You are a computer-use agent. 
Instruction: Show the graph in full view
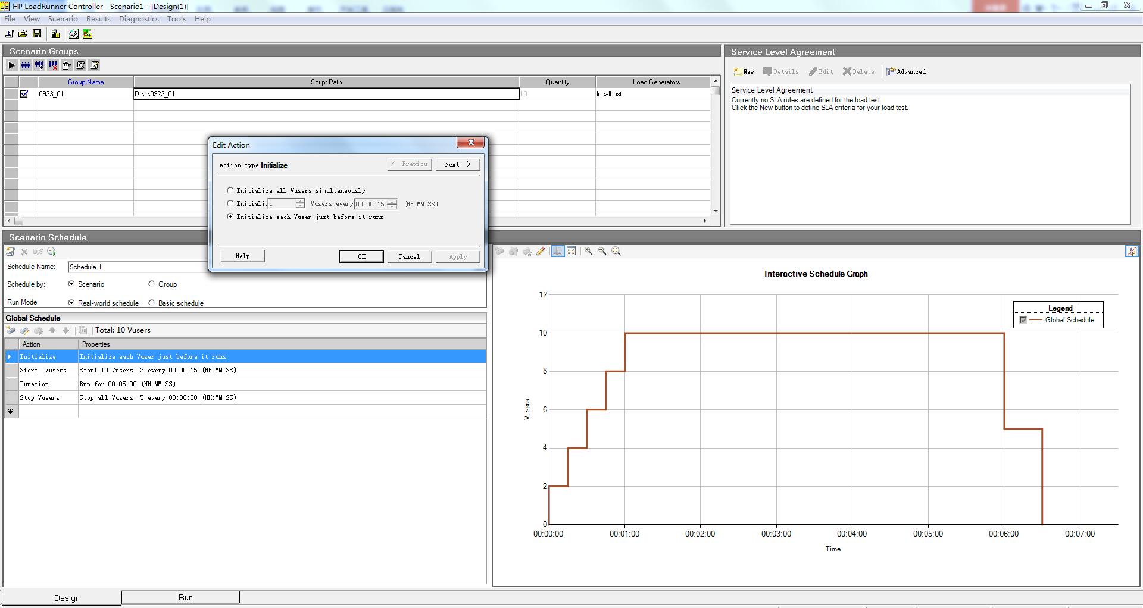click(x=571, y=251)
